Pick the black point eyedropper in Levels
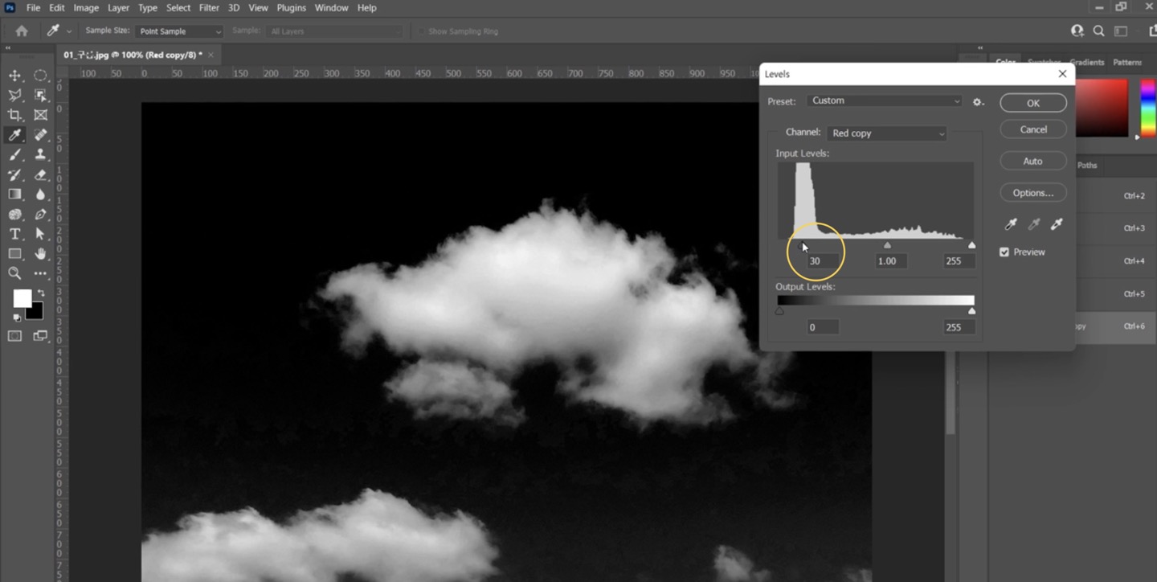This screenshot has height=582, width=1157. [x=1011, y=225]
